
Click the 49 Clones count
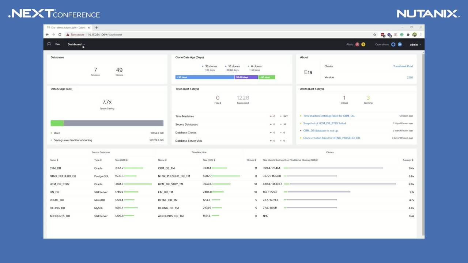click(x=119, y=70)
